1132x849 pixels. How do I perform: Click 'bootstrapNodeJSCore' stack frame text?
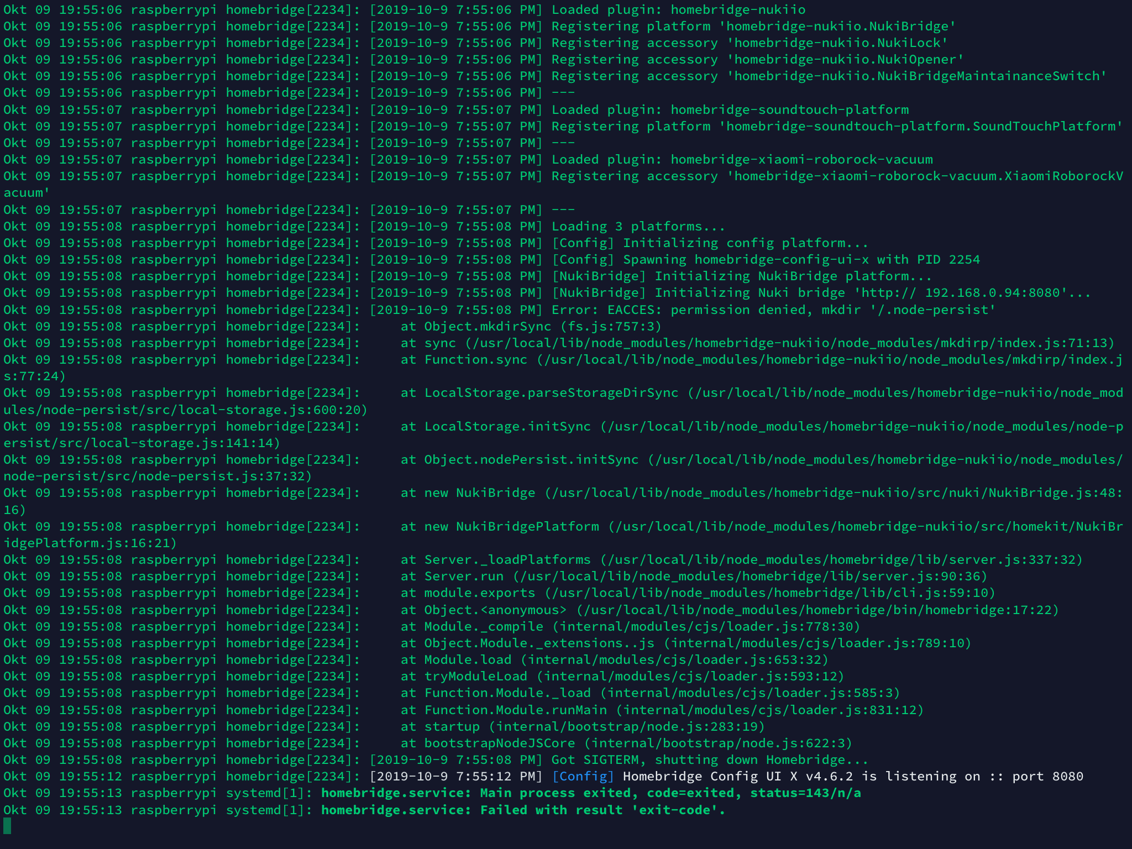point(500,743)
